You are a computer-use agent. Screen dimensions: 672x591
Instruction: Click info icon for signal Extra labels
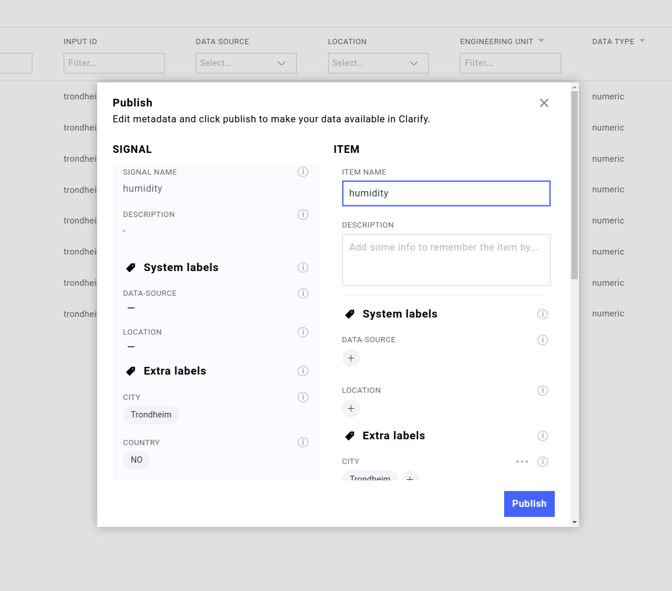tap(303, 371)
